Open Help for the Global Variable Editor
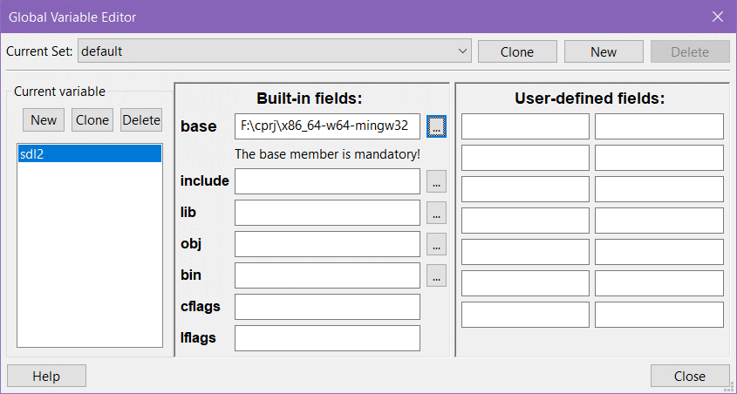 tap(46, 376)
